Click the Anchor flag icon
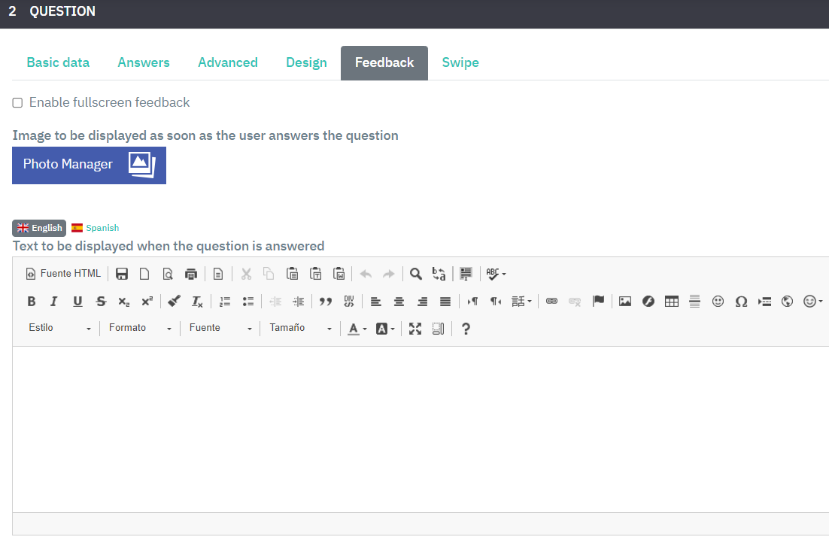This screenshot has width=829, height=543. pos(598,301)
